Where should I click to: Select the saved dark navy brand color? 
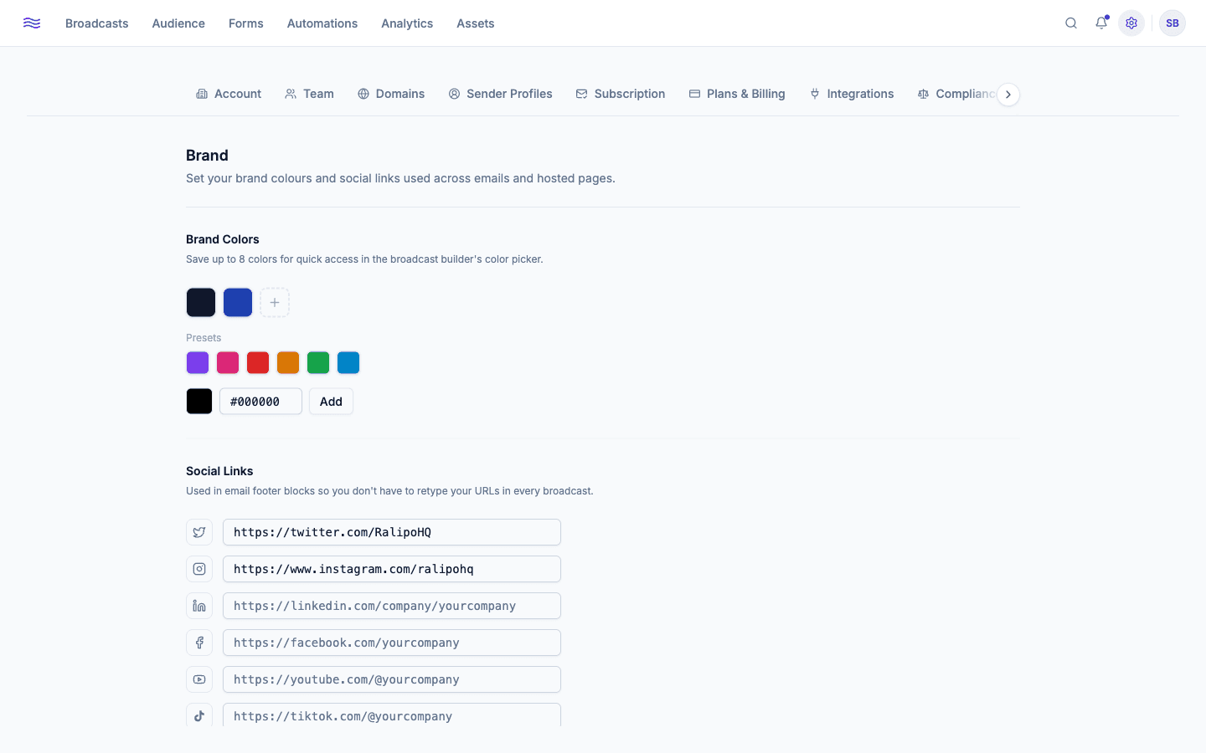click(x=201, y=303)
